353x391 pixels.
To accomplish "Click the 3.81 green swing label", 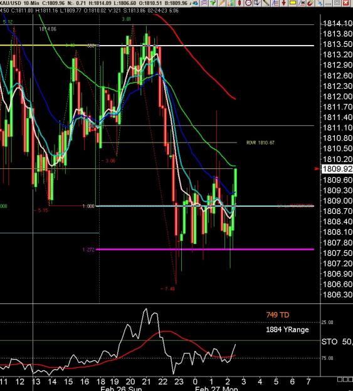I will pos(126,19).
